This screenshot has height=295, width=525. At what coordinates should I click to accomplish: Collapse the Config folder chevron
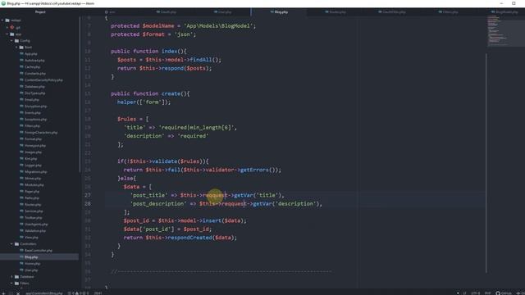point(12,41)
